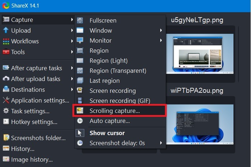
Task: Click the Upload arrow icon
Action: pos(6,30)
